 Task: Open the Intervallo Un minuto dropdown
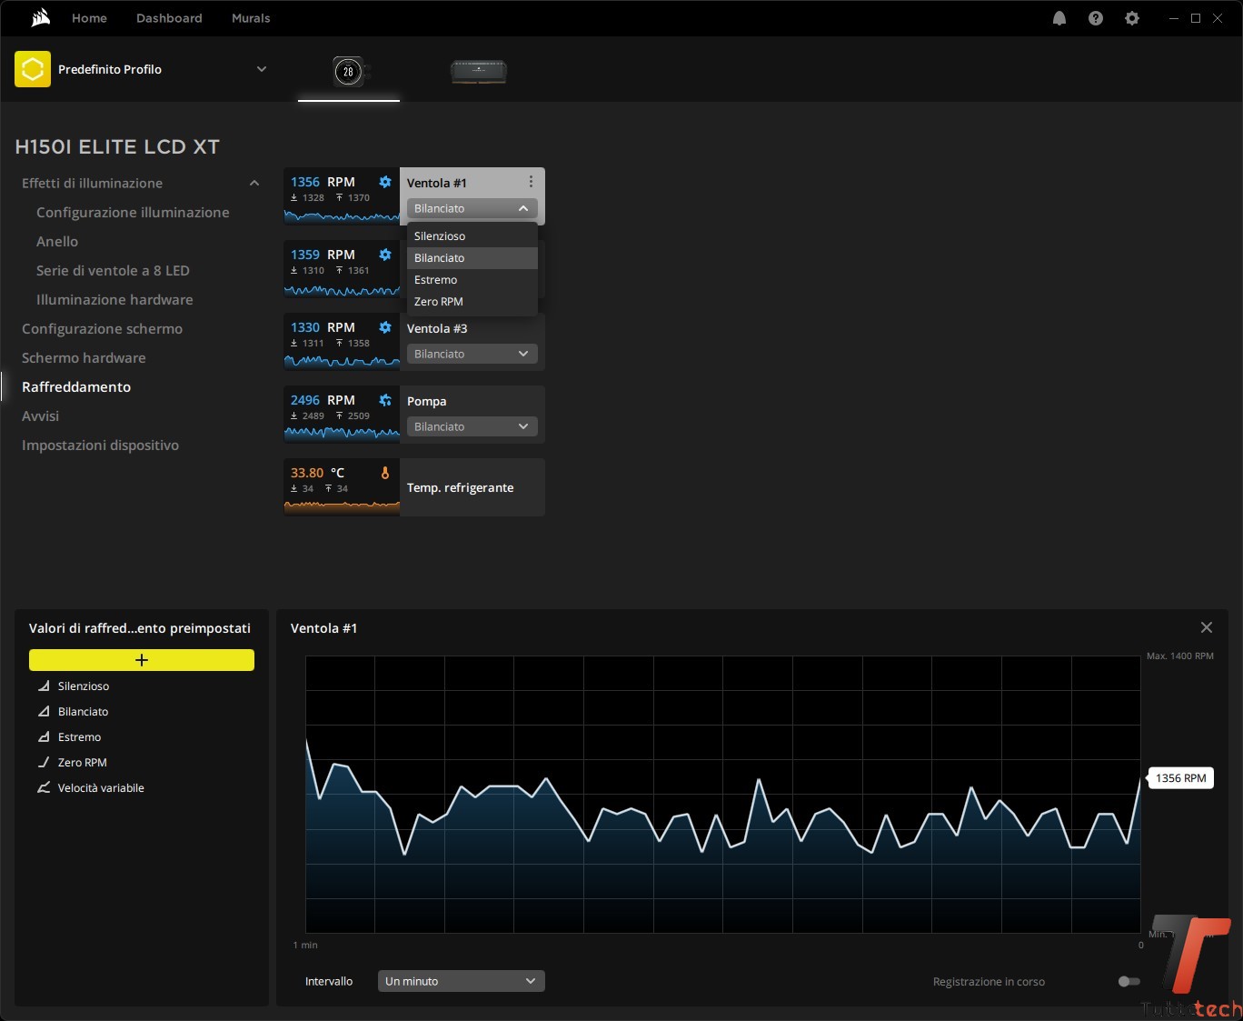(x=461, y=981)
